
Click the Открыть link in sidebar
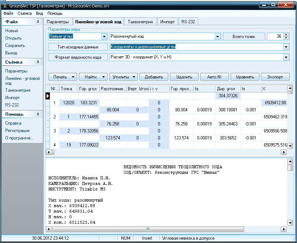13,38
